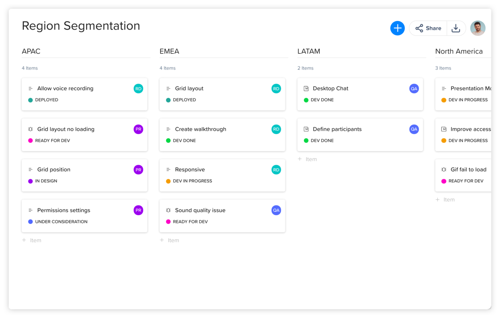Click the QA avatar on Desktop Chat card
The height and width of the screenshot is (318, 500).
tap(414, 89)
